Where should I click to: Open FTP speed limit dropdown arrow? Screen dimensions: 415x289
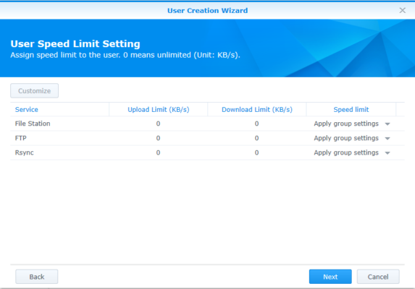pos(387,138)
